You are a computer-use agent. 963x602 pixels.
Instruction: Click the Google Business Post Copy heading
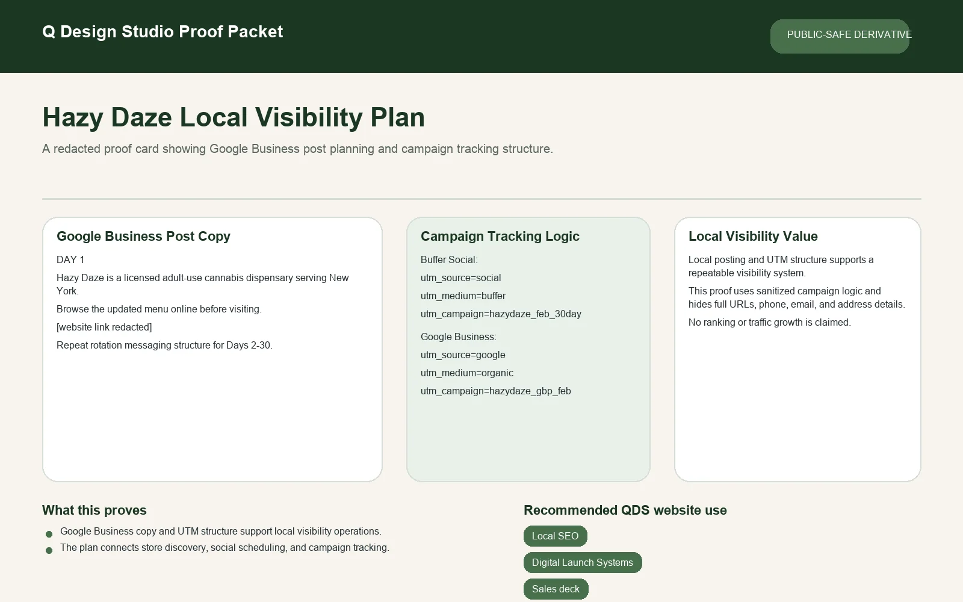click(x=143, y=236)
